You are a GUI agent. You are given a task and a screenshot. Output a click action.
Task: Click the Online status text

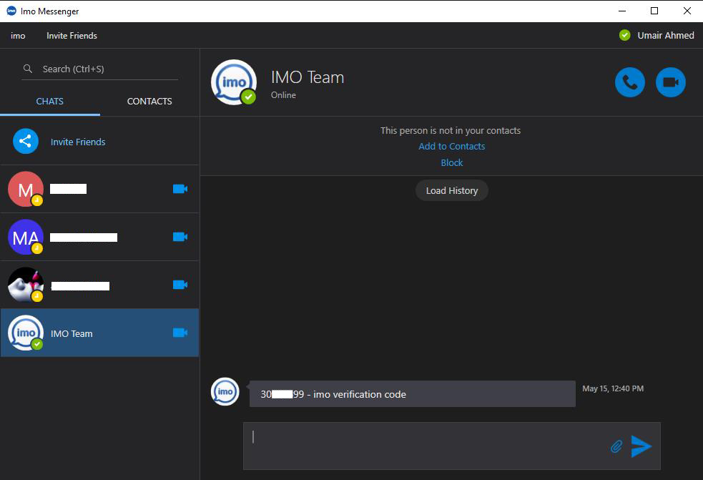point(283,95)
